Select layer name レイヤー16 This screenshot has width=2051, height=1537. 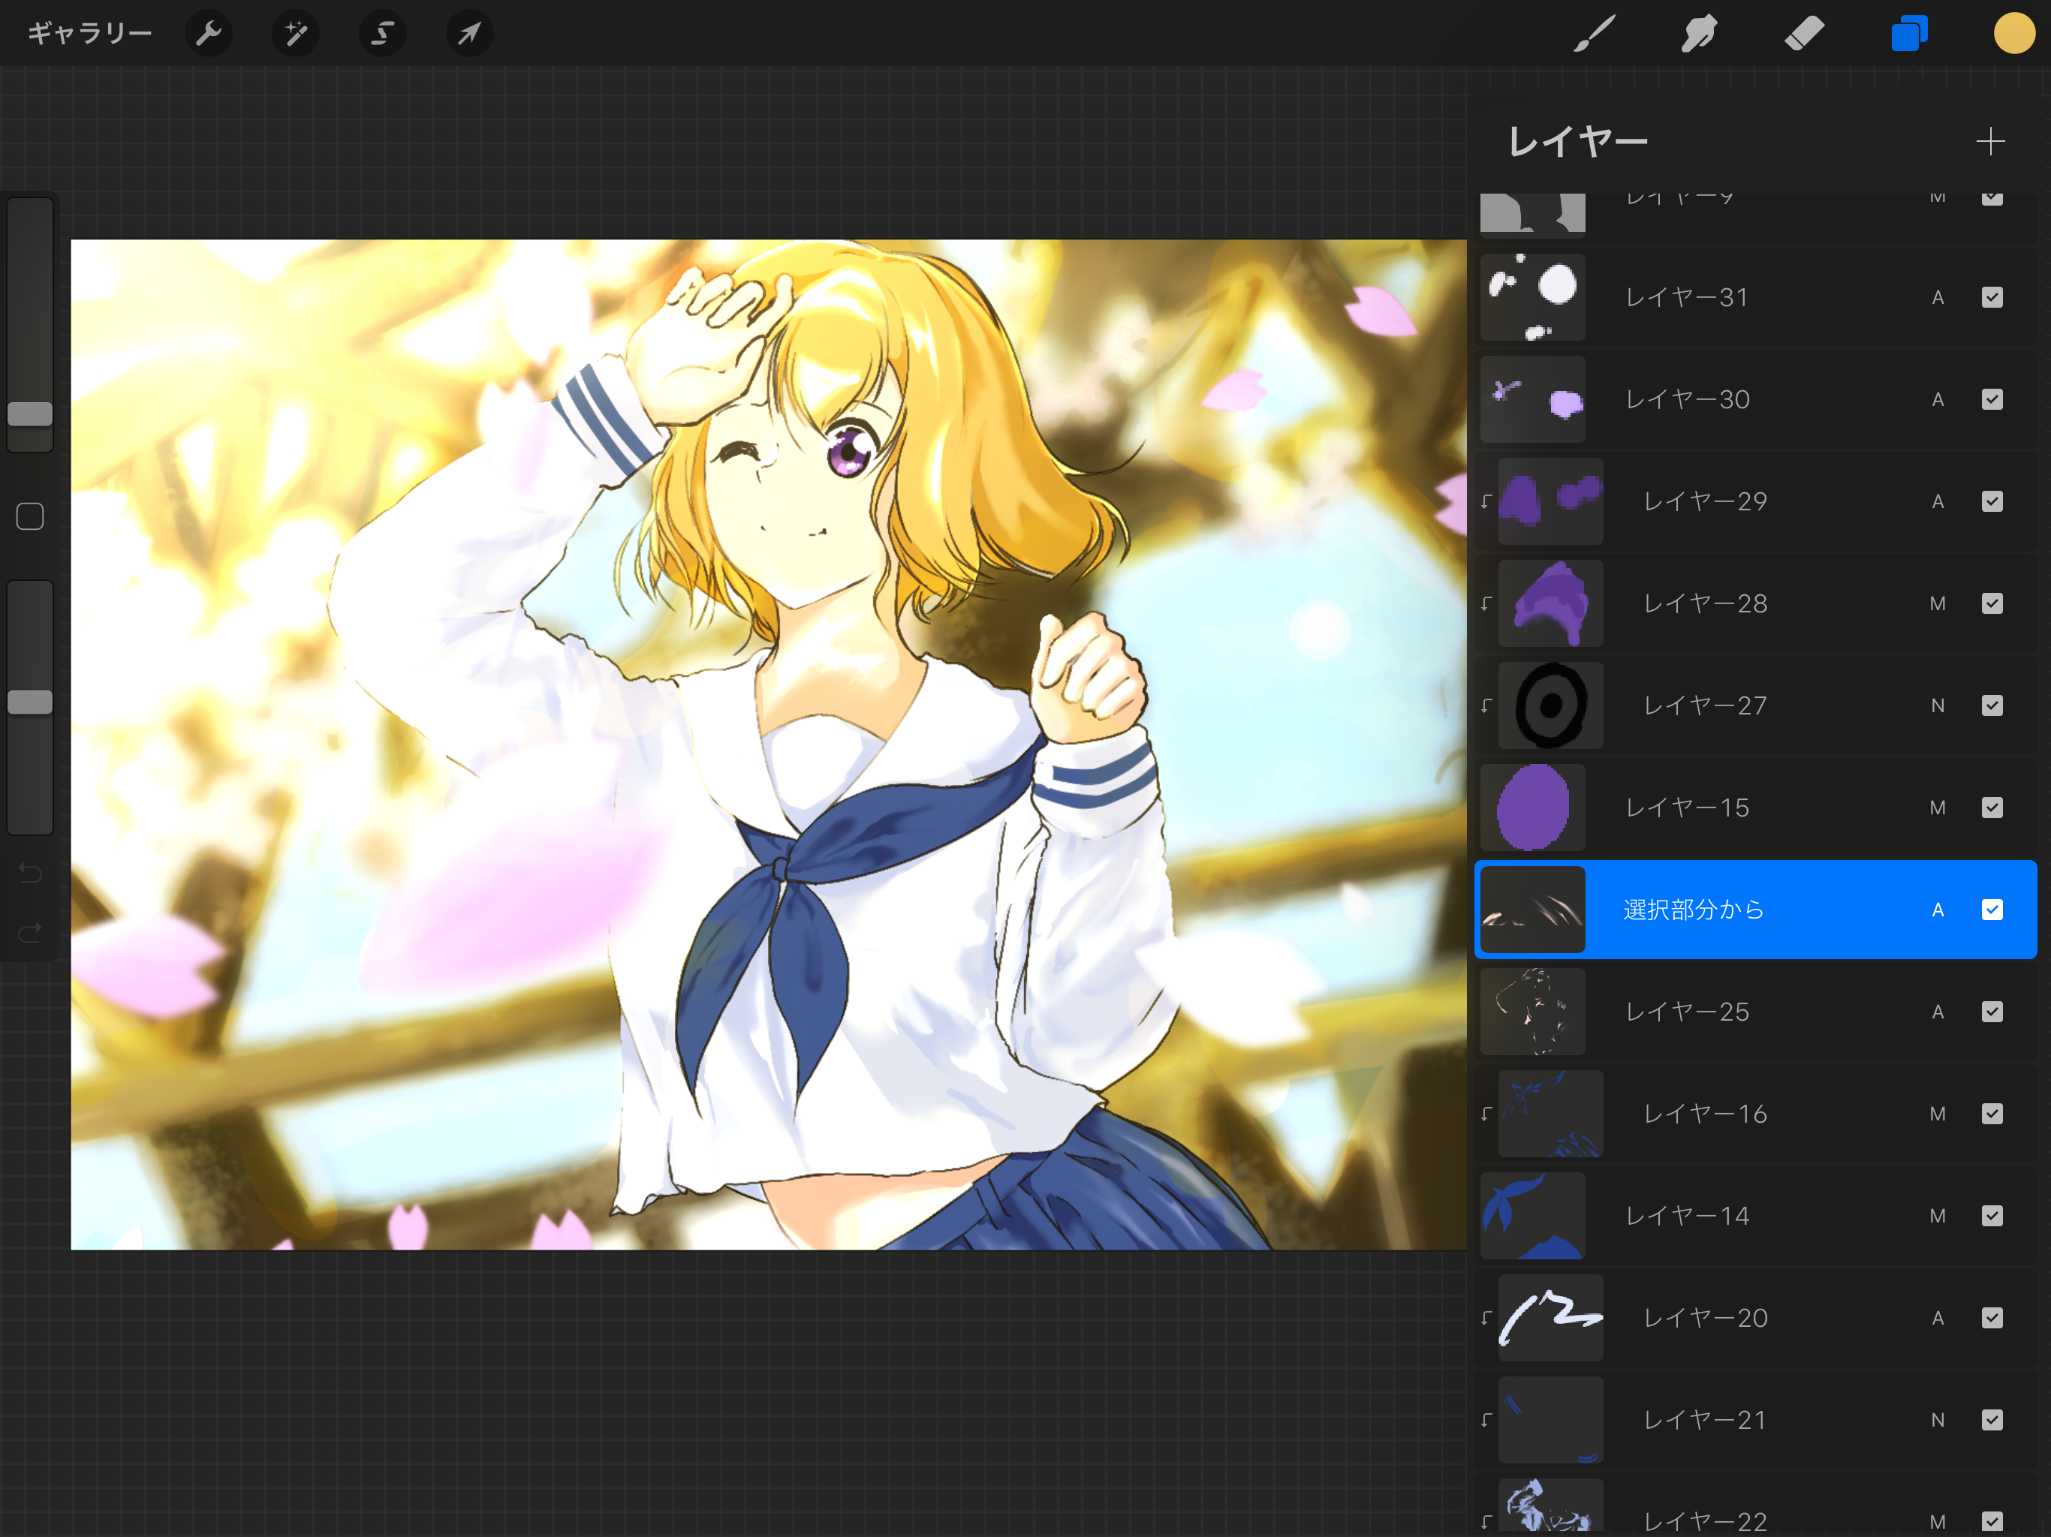pyautogui.click(x=1705, y=1114)
